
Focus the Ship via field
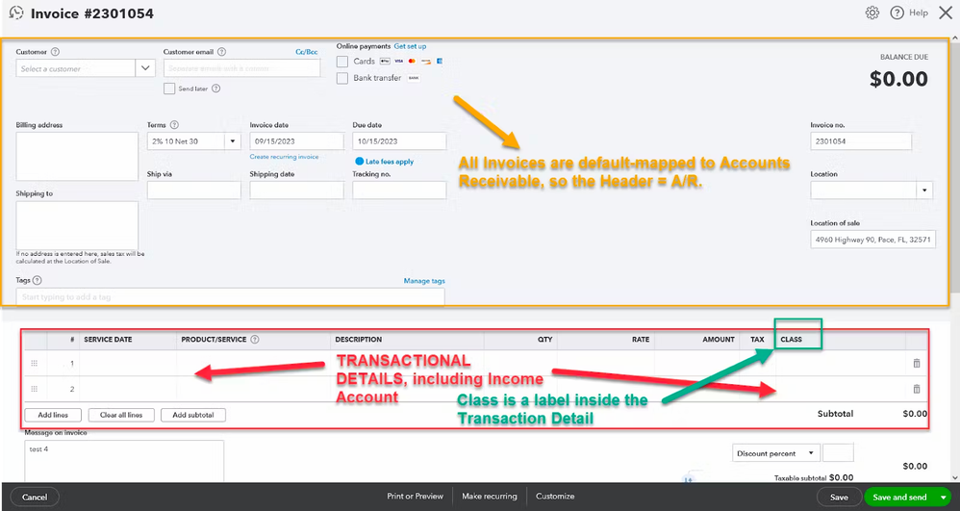pos(194,190)
